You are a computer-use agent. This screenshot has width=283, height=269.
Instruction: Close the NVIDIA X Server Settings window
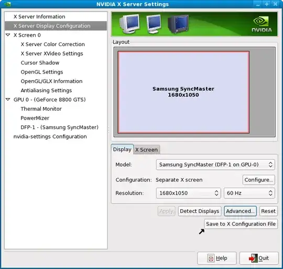pyautogui.click(x=275, y=4)
